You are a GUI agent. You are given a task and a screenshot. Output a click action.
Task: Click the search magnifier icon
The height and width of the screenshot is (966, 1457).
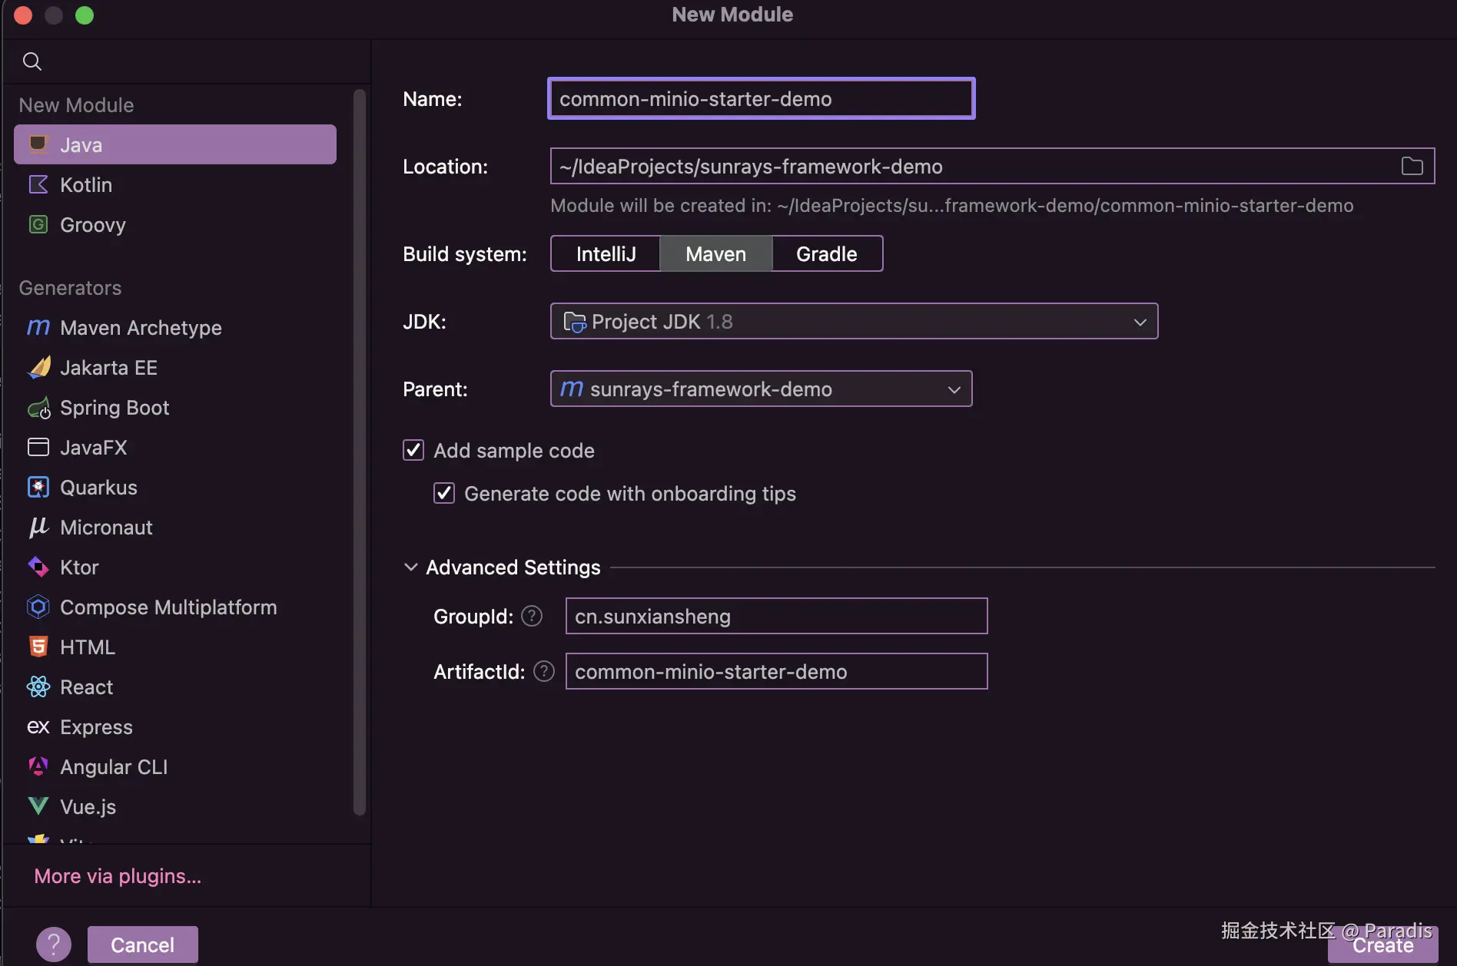coord(32,61)
